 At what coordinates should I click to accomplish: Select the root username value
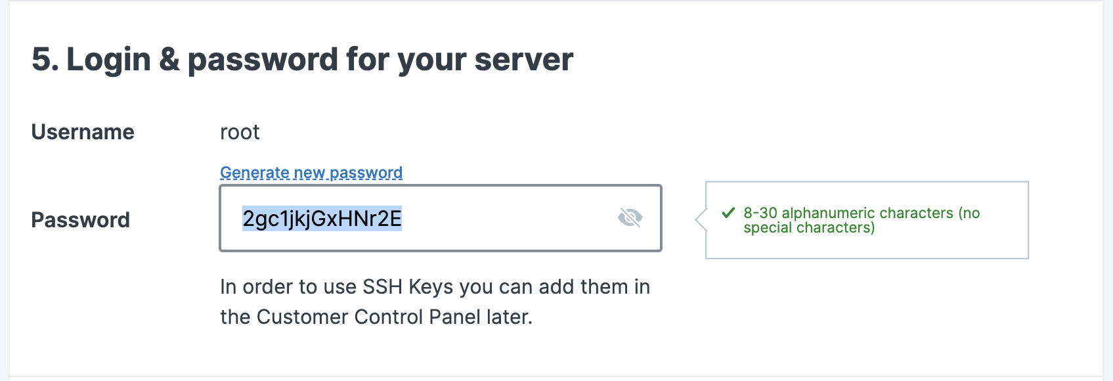pyautogui.click(x=240, y=133)
